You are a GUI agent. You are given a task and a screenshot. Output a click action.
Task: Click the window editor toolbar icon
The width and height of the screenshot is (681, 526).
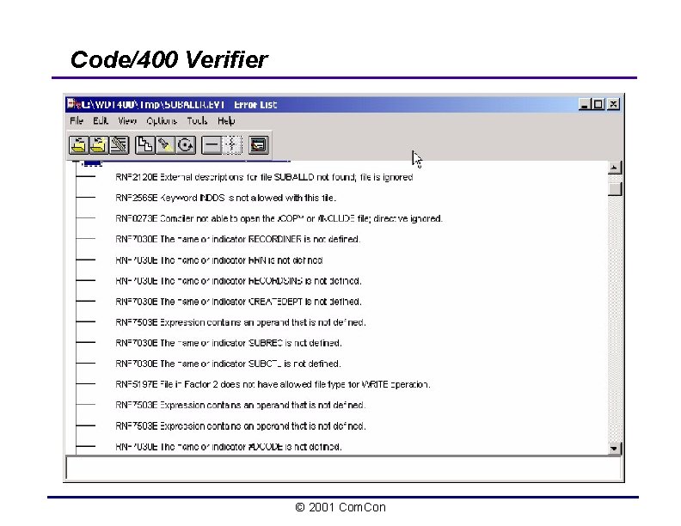(x=259, y=145)
